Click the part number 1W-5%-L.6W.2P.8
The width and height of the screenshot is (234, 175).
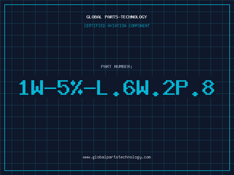click(x=117, y=88)
